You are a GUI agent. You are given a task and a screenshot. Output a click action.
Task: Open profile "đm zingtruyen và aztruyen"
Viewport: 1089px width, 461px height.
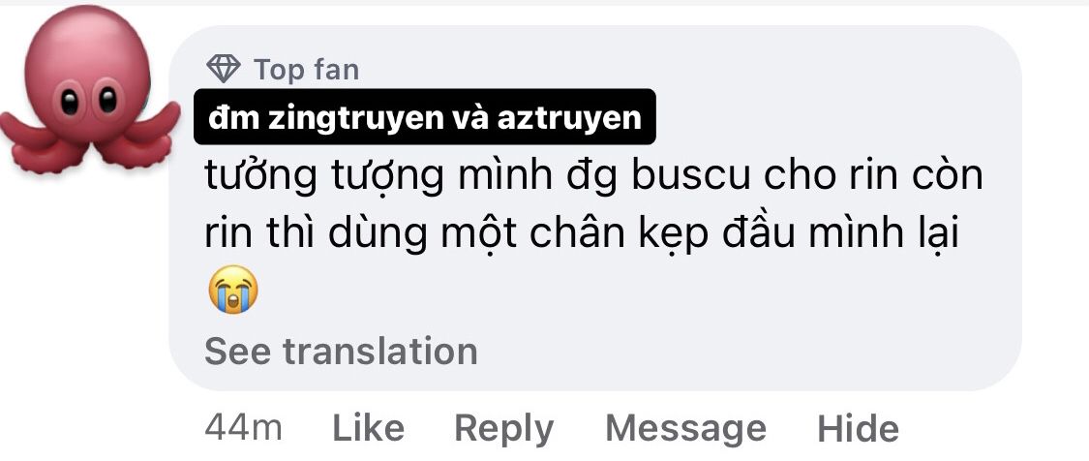pyautogui.click(x=424, y=117)
